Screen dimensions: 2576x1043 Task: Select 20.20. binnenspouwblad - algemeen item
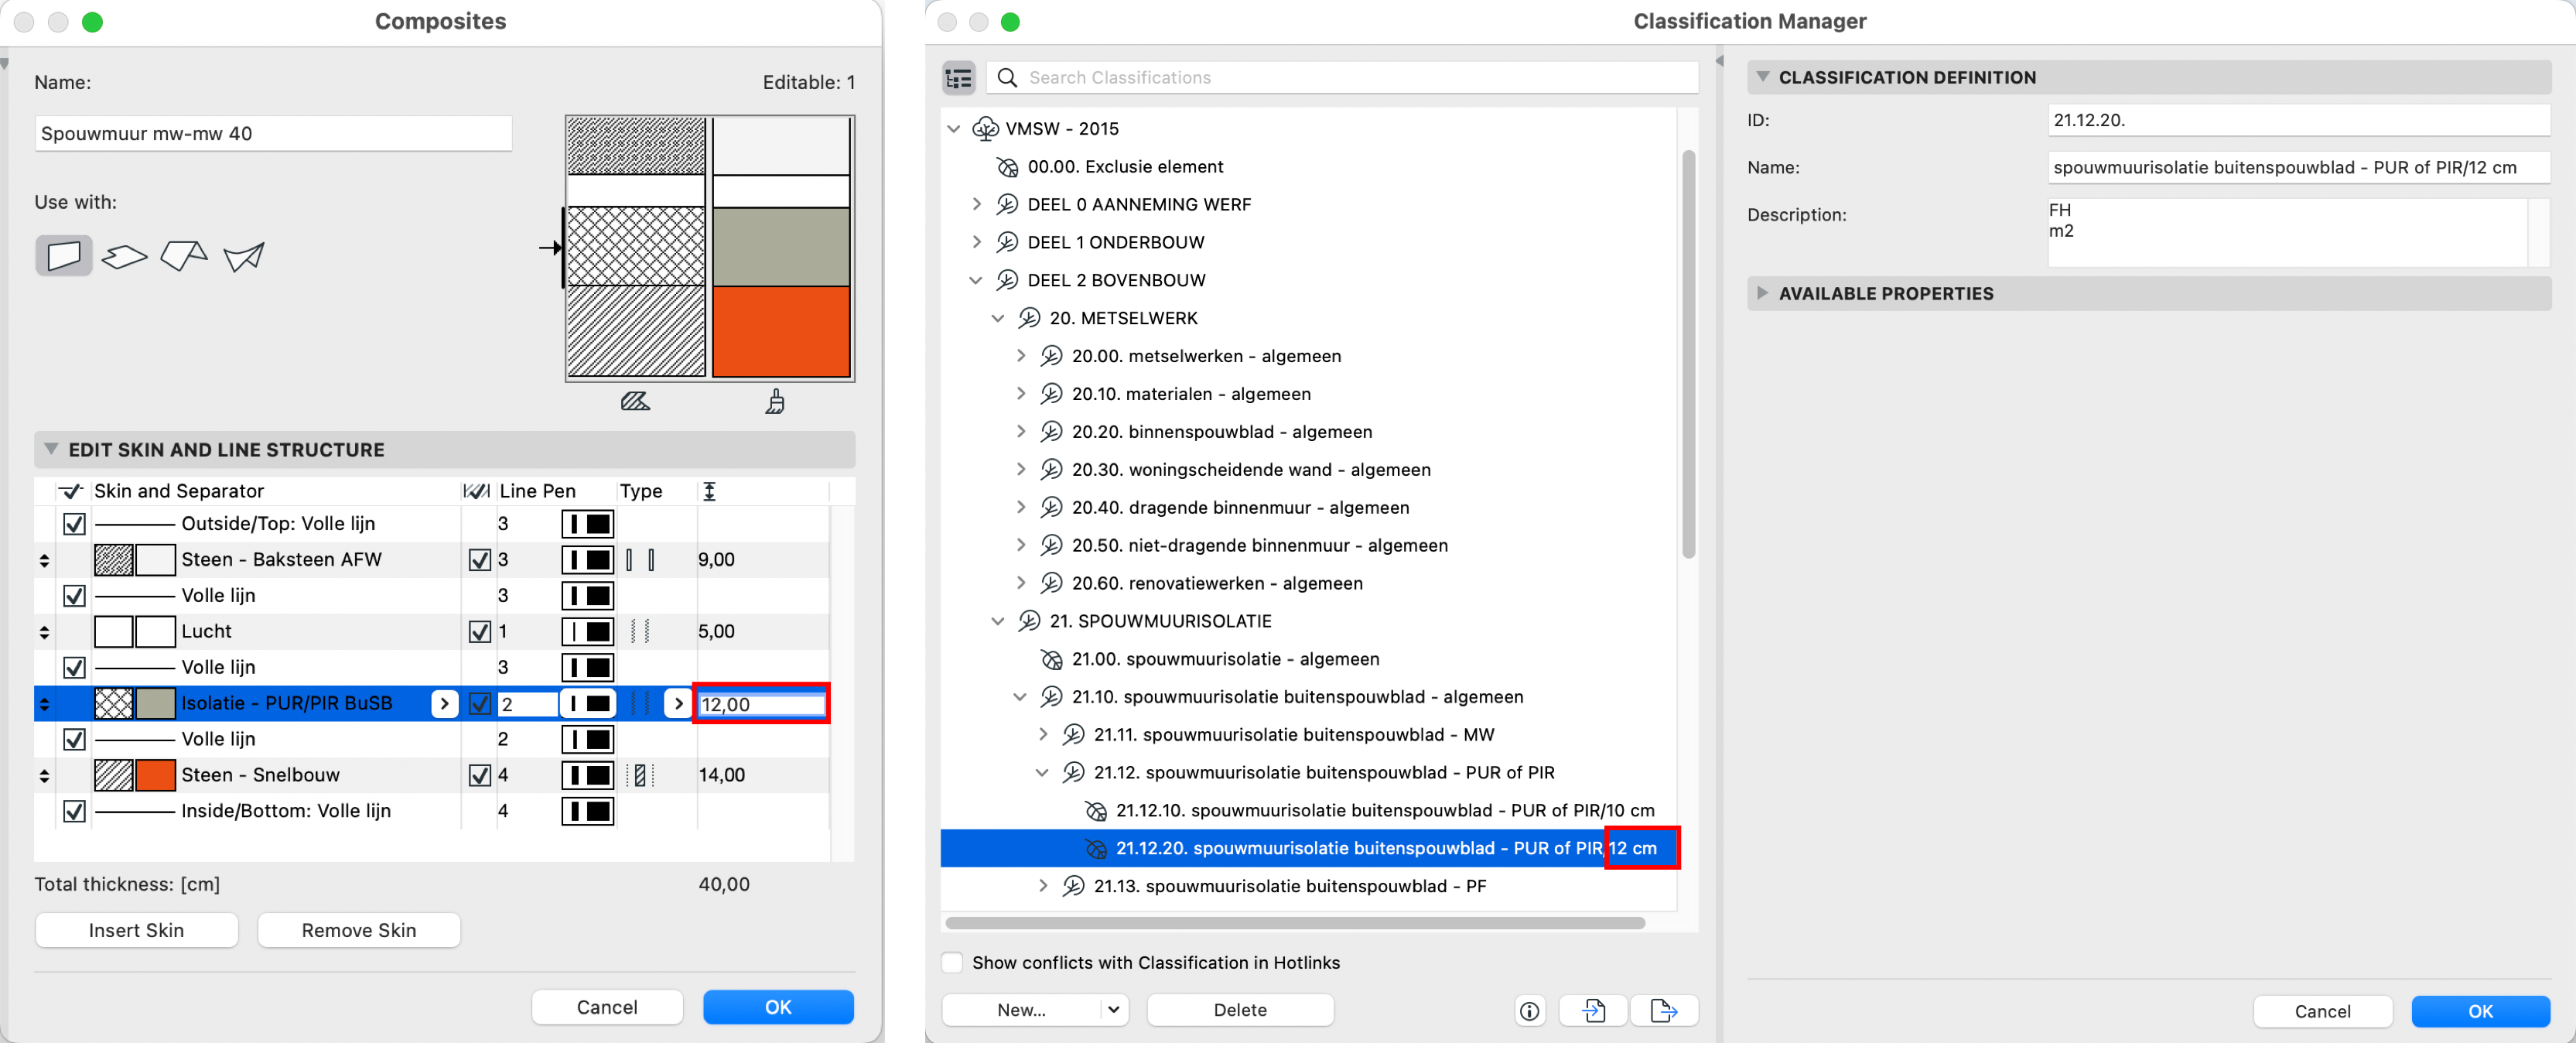tap(1222, 432)
